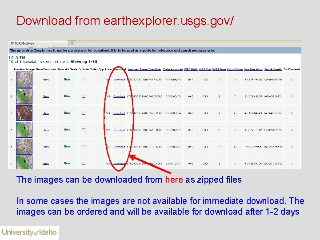Sort by WRS Type column header
320x240 pixels.
219,69
